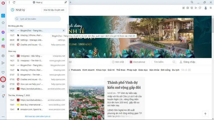Remove BlogAnChoi entry with X button
The height and width of the screenshot is (120, 214).
pyautogui.click(x=63, y=30)
